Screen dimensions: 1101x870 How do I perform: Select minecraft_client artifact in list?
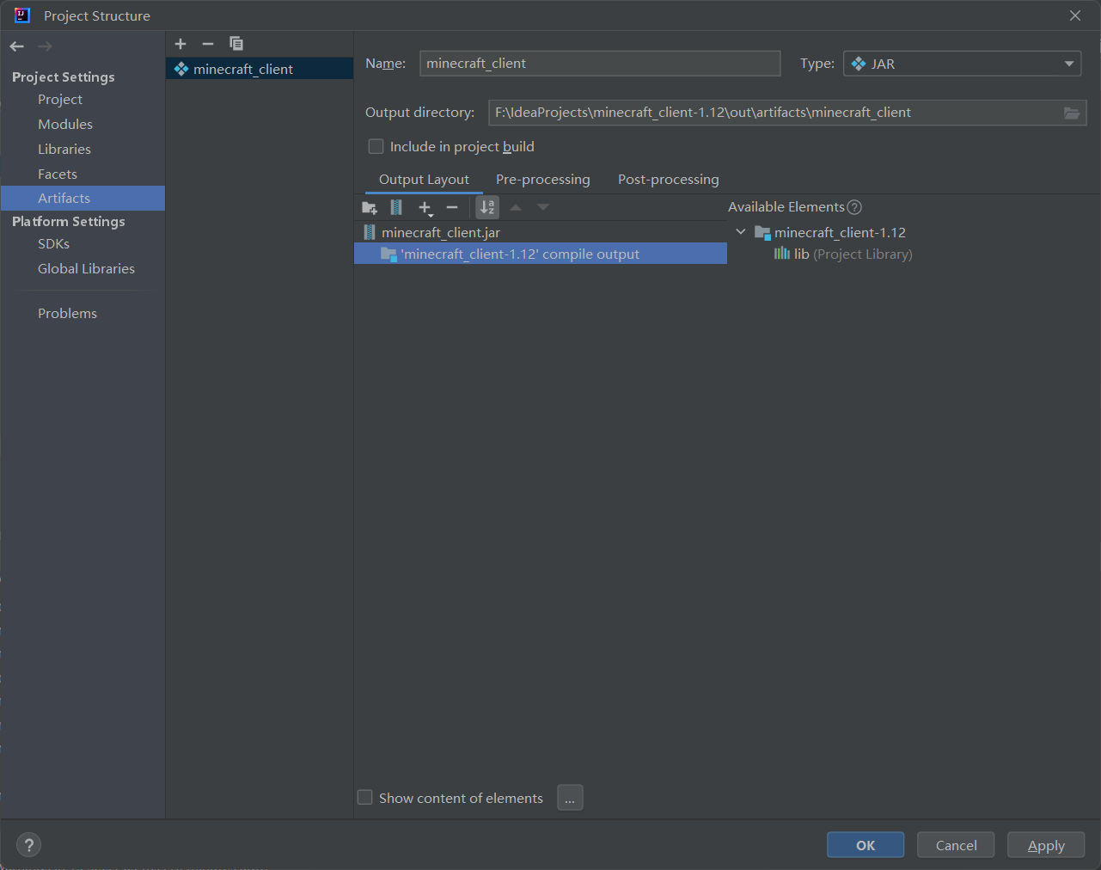tap(260, 69)
